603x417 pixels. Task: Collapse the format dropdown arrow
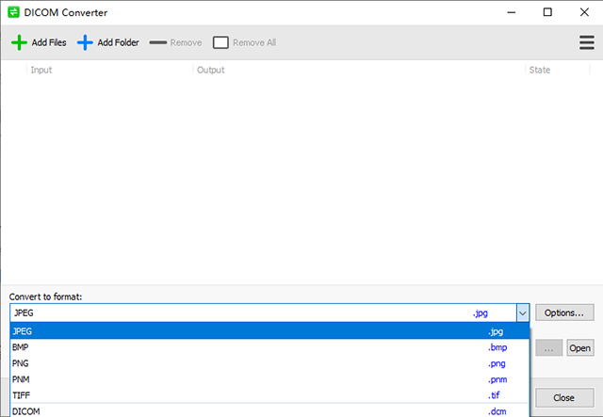(x=523, y=313)
